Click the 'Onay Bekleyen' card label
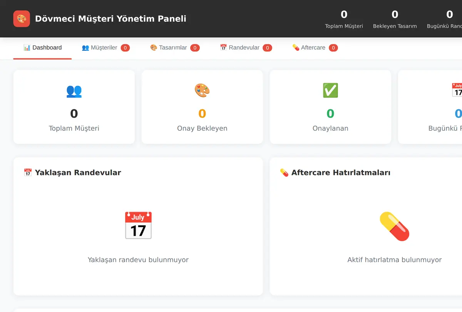The width and height of the screenshot is (462, 312). tap(202, 128)
